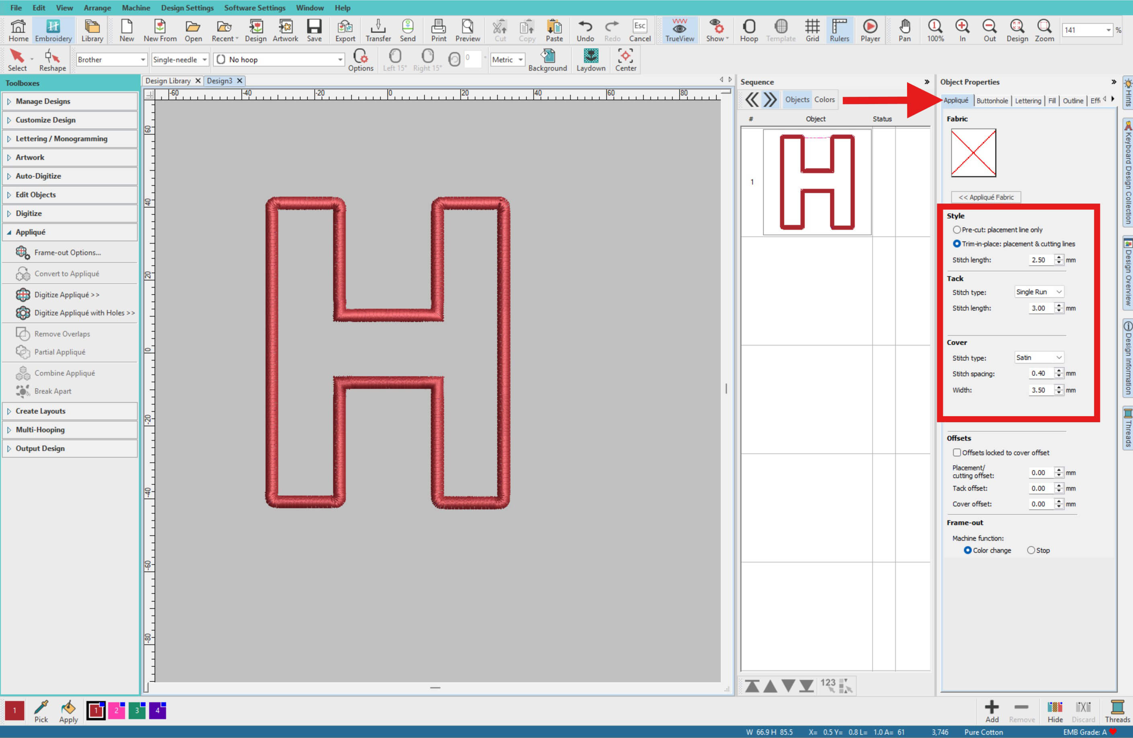The image size is (1133, 738).
Task: Click the Background icon
Action: [x=548, y=60]
